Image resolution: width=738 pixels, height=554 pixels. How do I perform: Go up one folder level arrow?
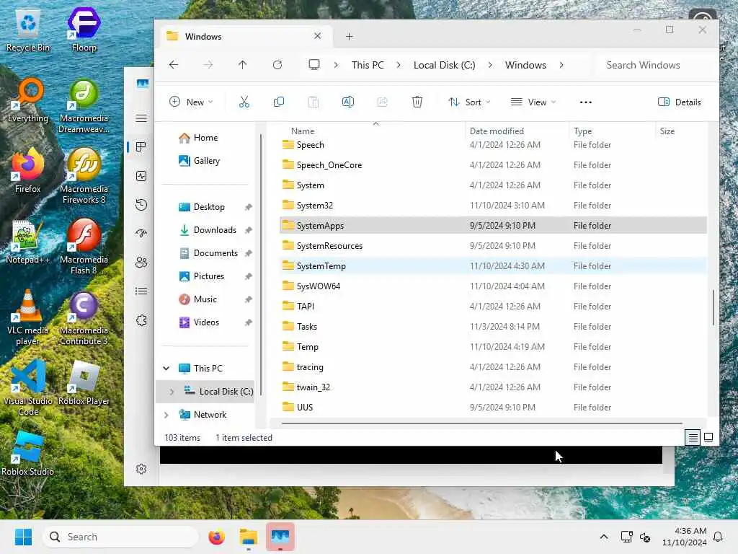point(242,64)
